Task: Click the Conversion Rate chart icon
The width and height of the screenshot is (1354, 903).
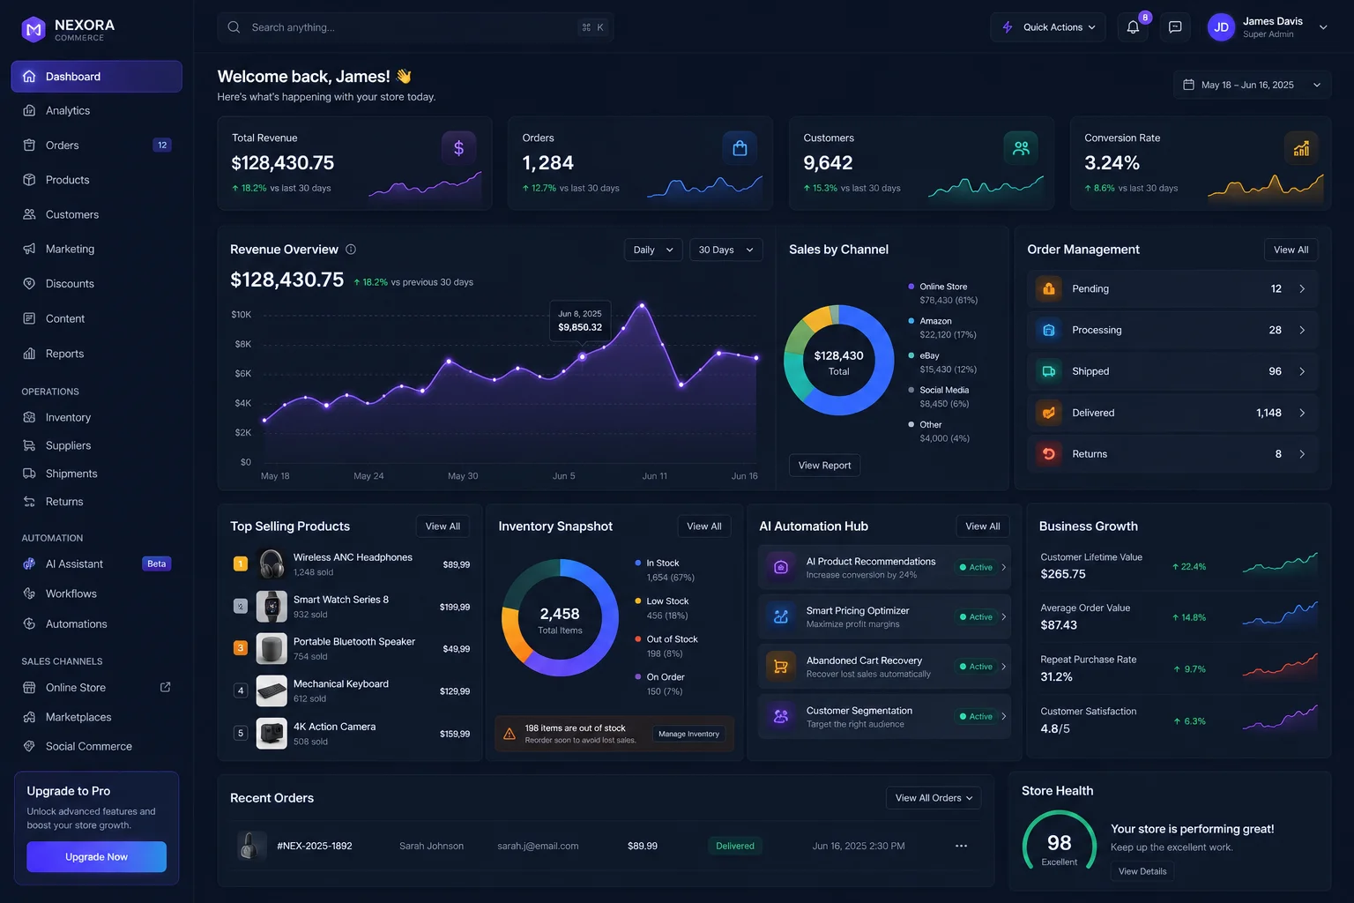Action: (1301, 148)
